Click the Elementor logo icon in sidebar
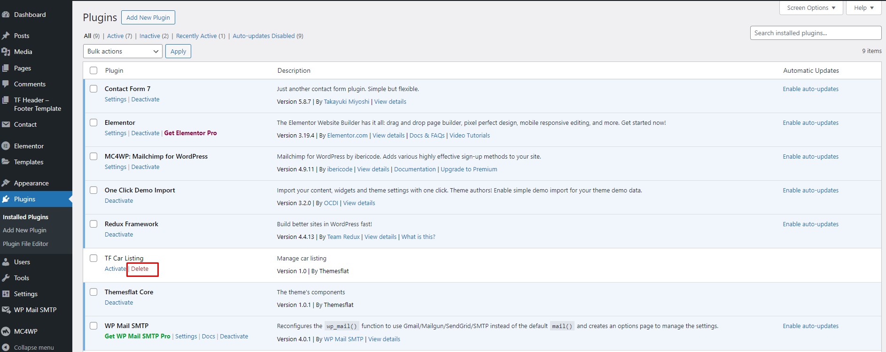 click(x=6, y=146)
